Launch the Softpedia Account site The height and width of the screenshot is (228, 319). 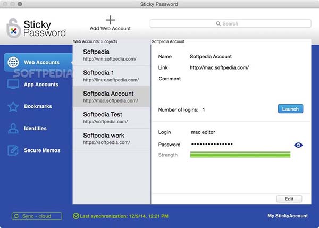[290, 109]
